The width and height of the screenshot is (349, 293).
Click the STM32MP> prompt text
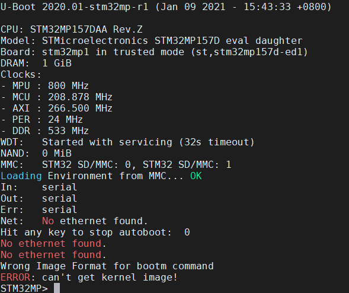tap(24, 288)
